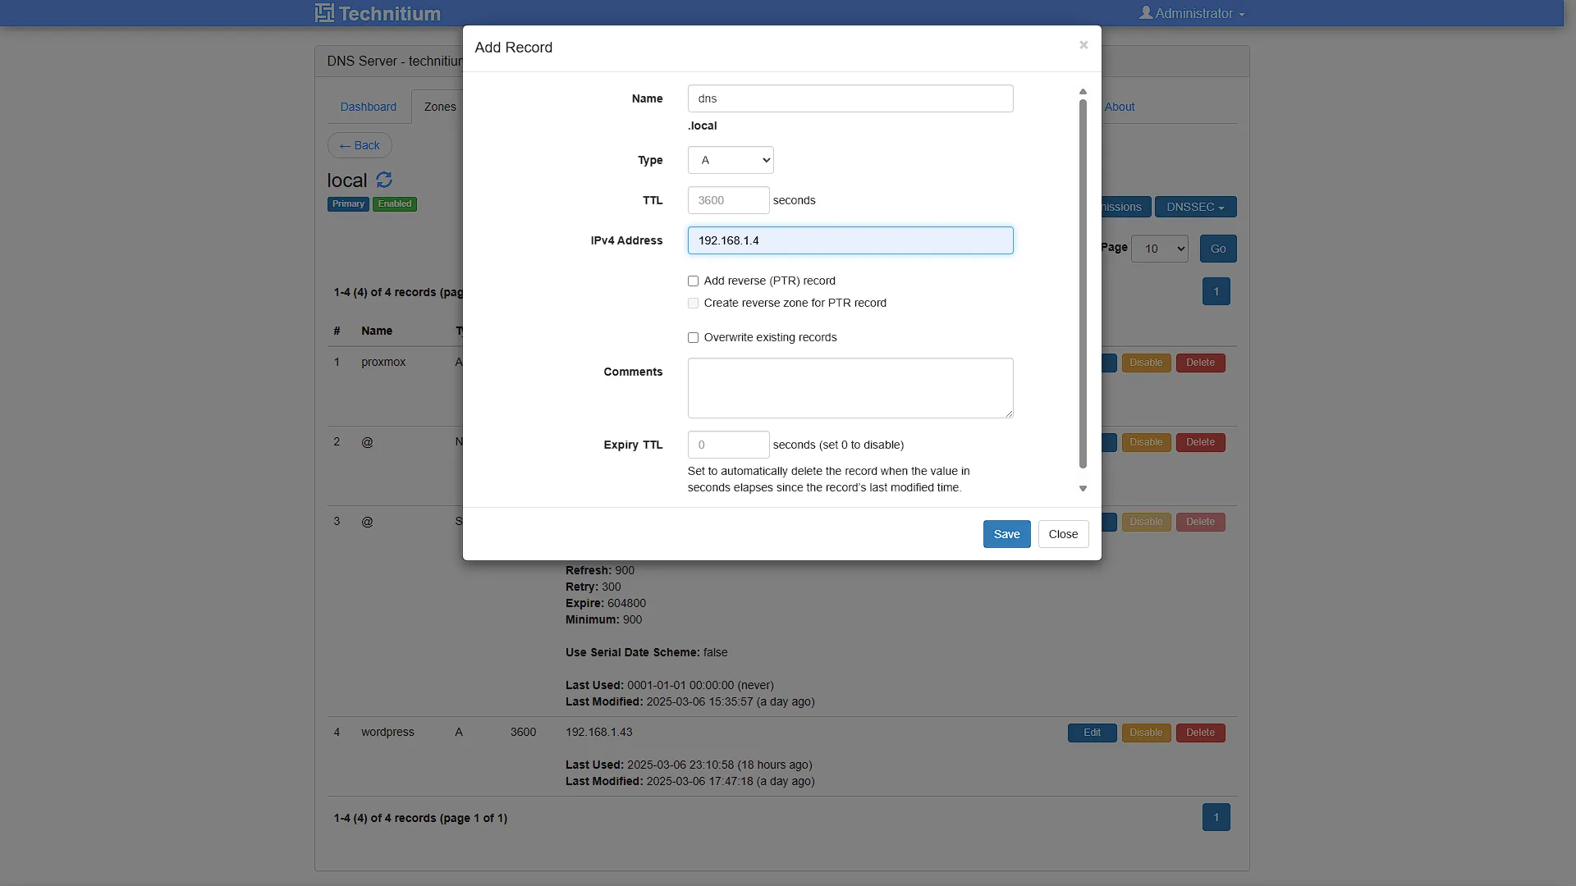This screenshot has height=886, width=1576.
Task: Switch to the Dashboard tab
Action: 368,107
